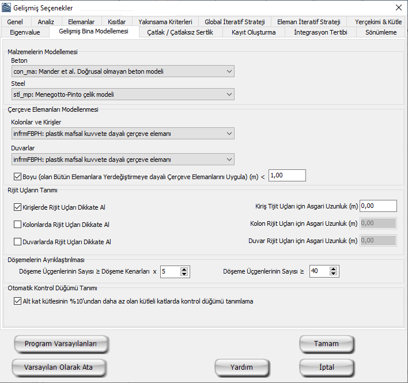Click Varsayılan Olarak Ata button
This screenshot has width=408, height=383.
pyautogui.click(x=61, y=367)
